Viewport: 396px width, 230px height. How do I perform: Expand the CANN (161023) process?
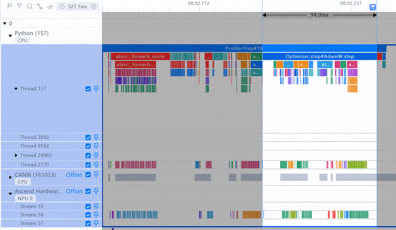(x=11, y=177)
